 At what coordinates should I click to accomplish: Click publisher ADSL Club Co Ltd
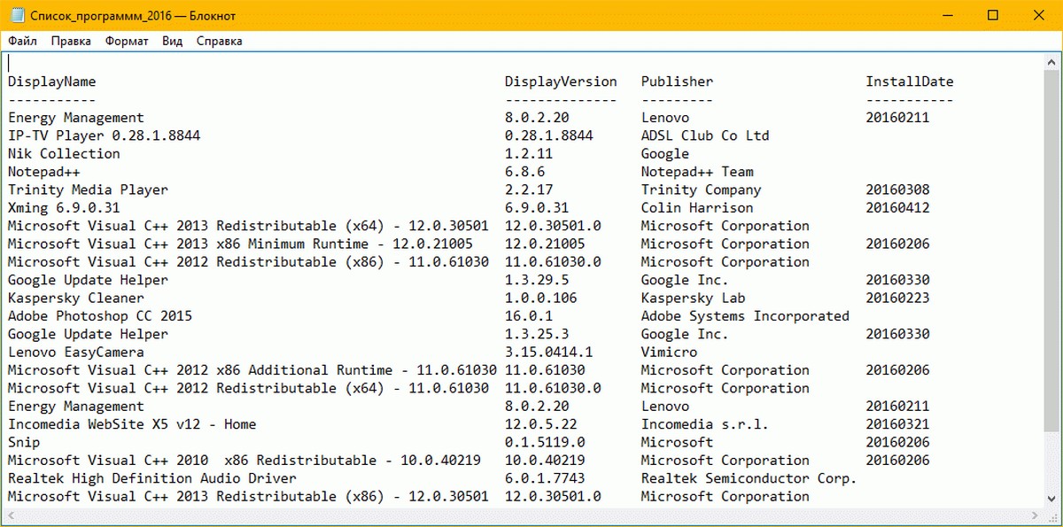[x=705, y=136]
